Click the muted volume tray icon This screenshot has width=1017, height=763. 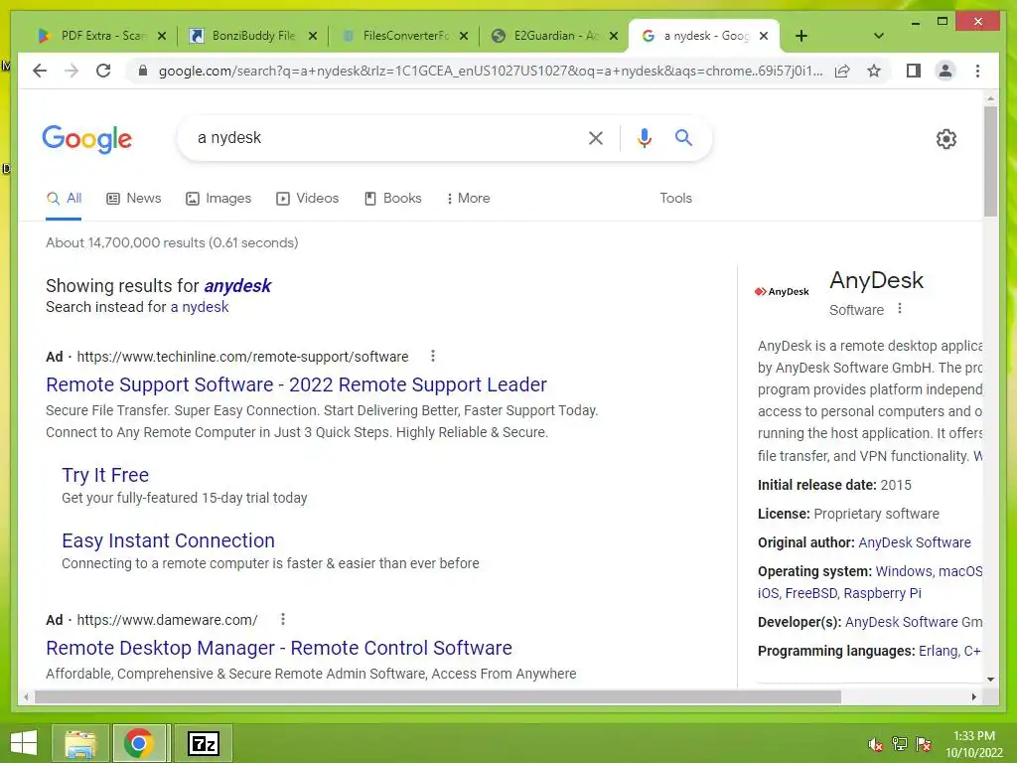coord(876,744)
